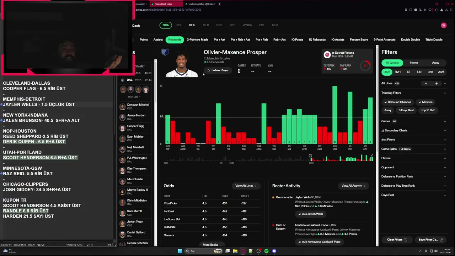Image resolution: width=455 pixels, height=256 pixels.
Task: Select the Home games filter
Action: pos(414,63)
